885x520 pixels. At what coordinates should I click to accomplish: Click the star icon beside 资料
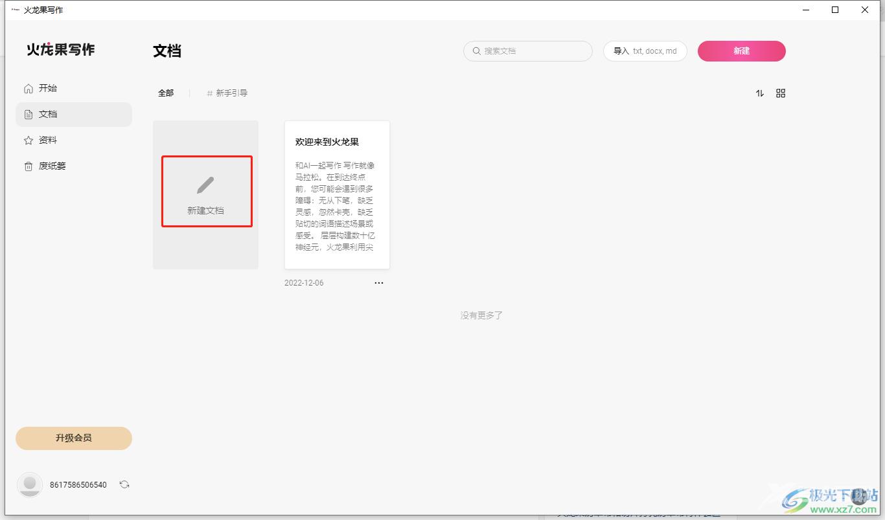pyautogui.click(x=29, y=140)
